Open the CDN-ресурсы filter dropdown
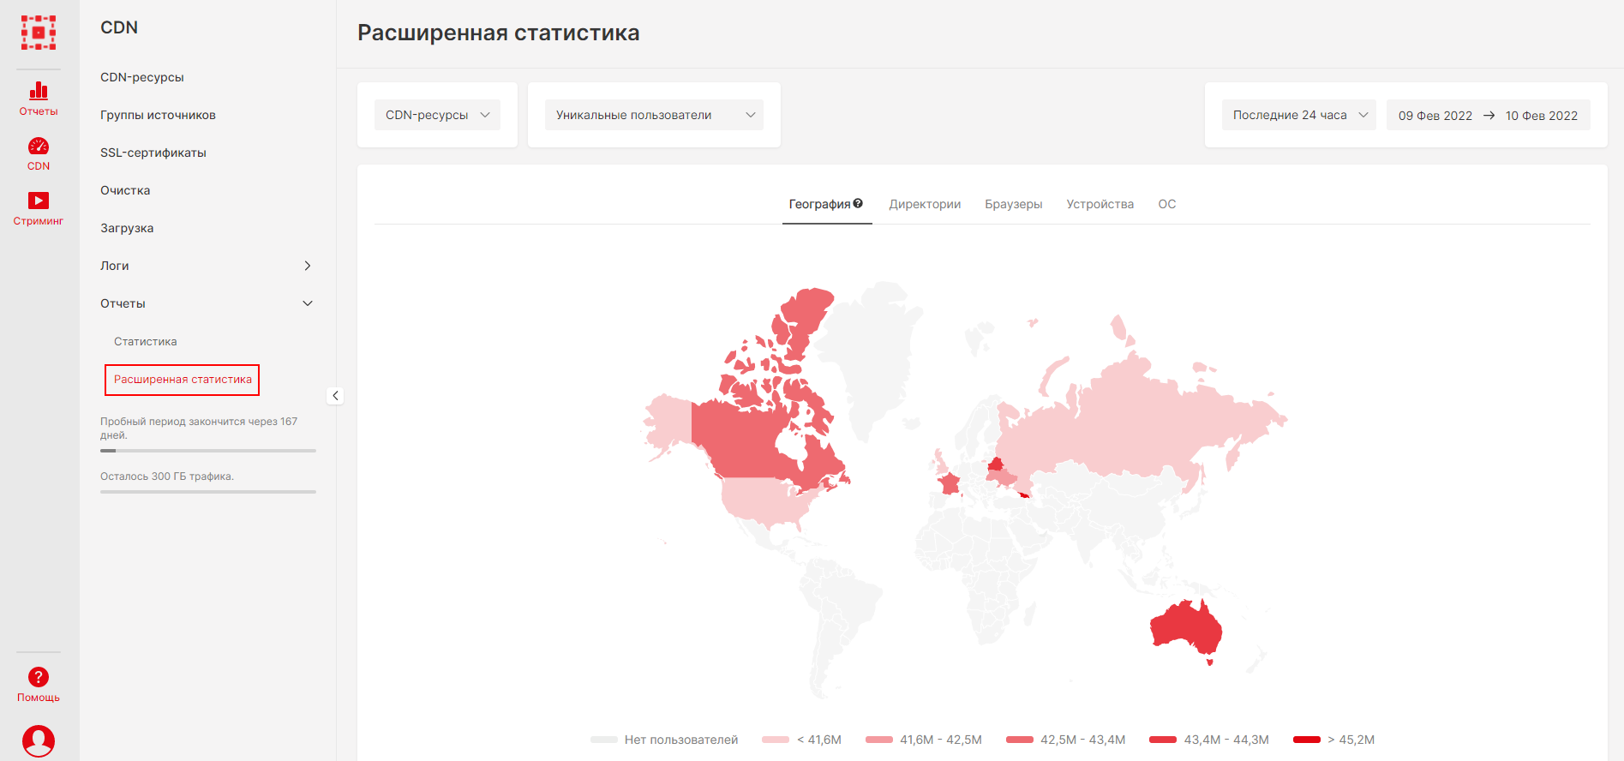 [x=437, y=115]
